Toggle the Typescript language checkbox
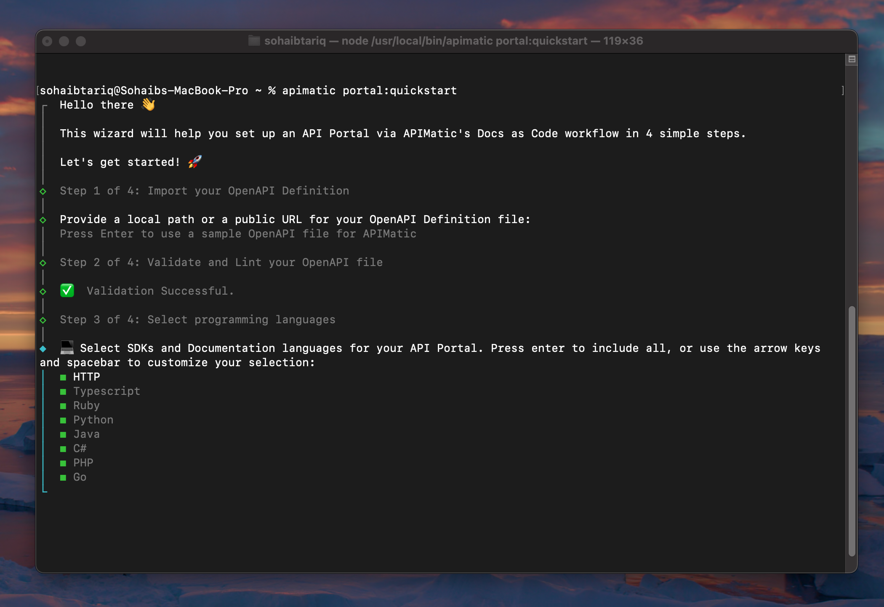 [63, 392]
